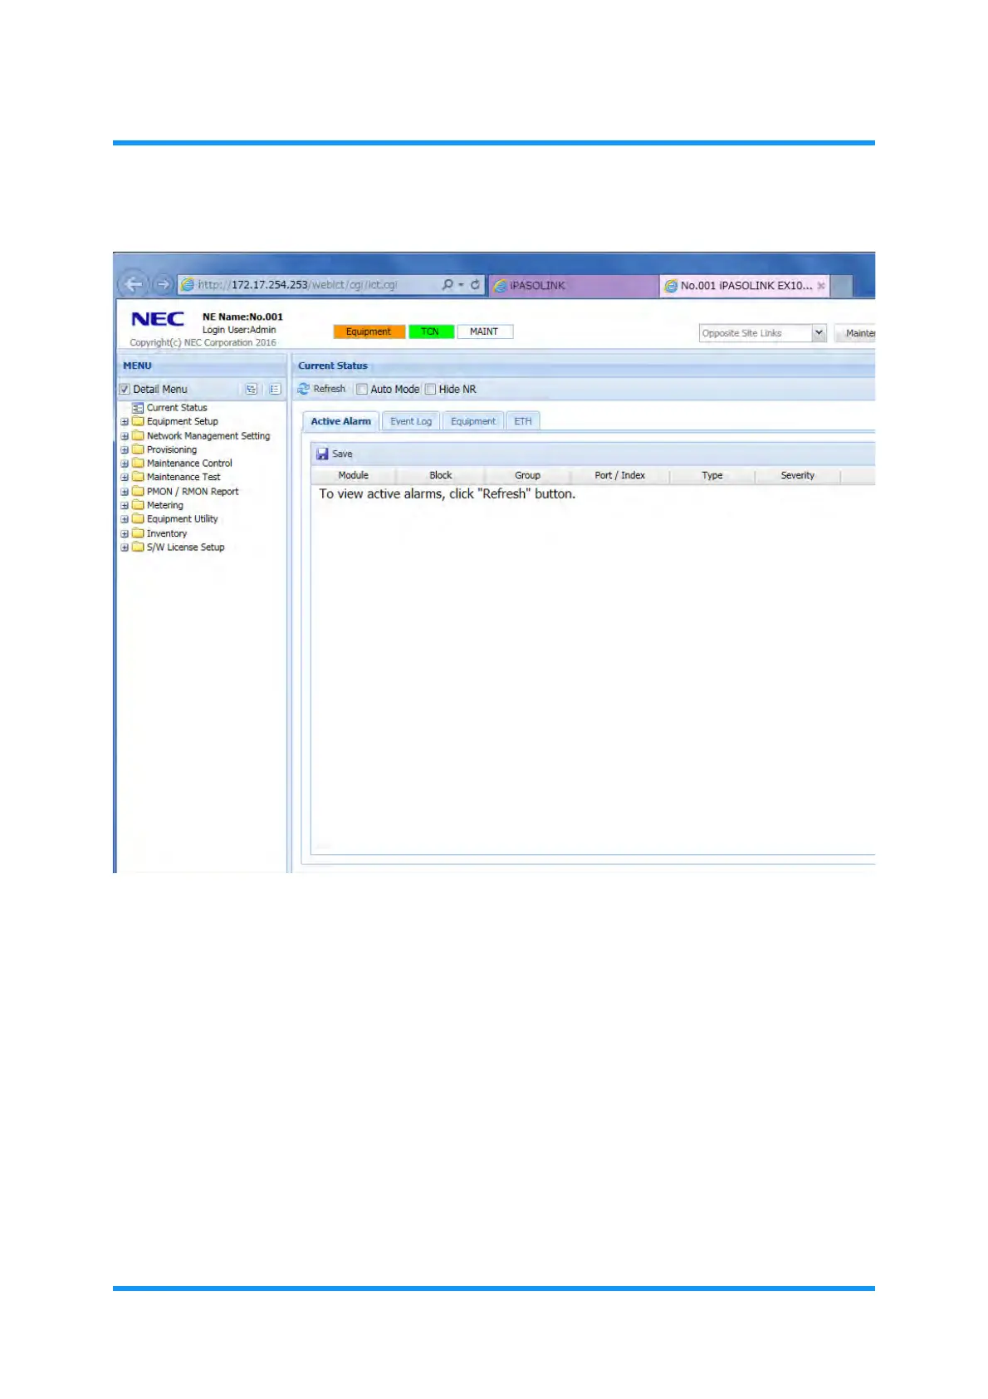Expand the Network Management Setting node
988x1399 pixels.
click(x=125, y=436)
